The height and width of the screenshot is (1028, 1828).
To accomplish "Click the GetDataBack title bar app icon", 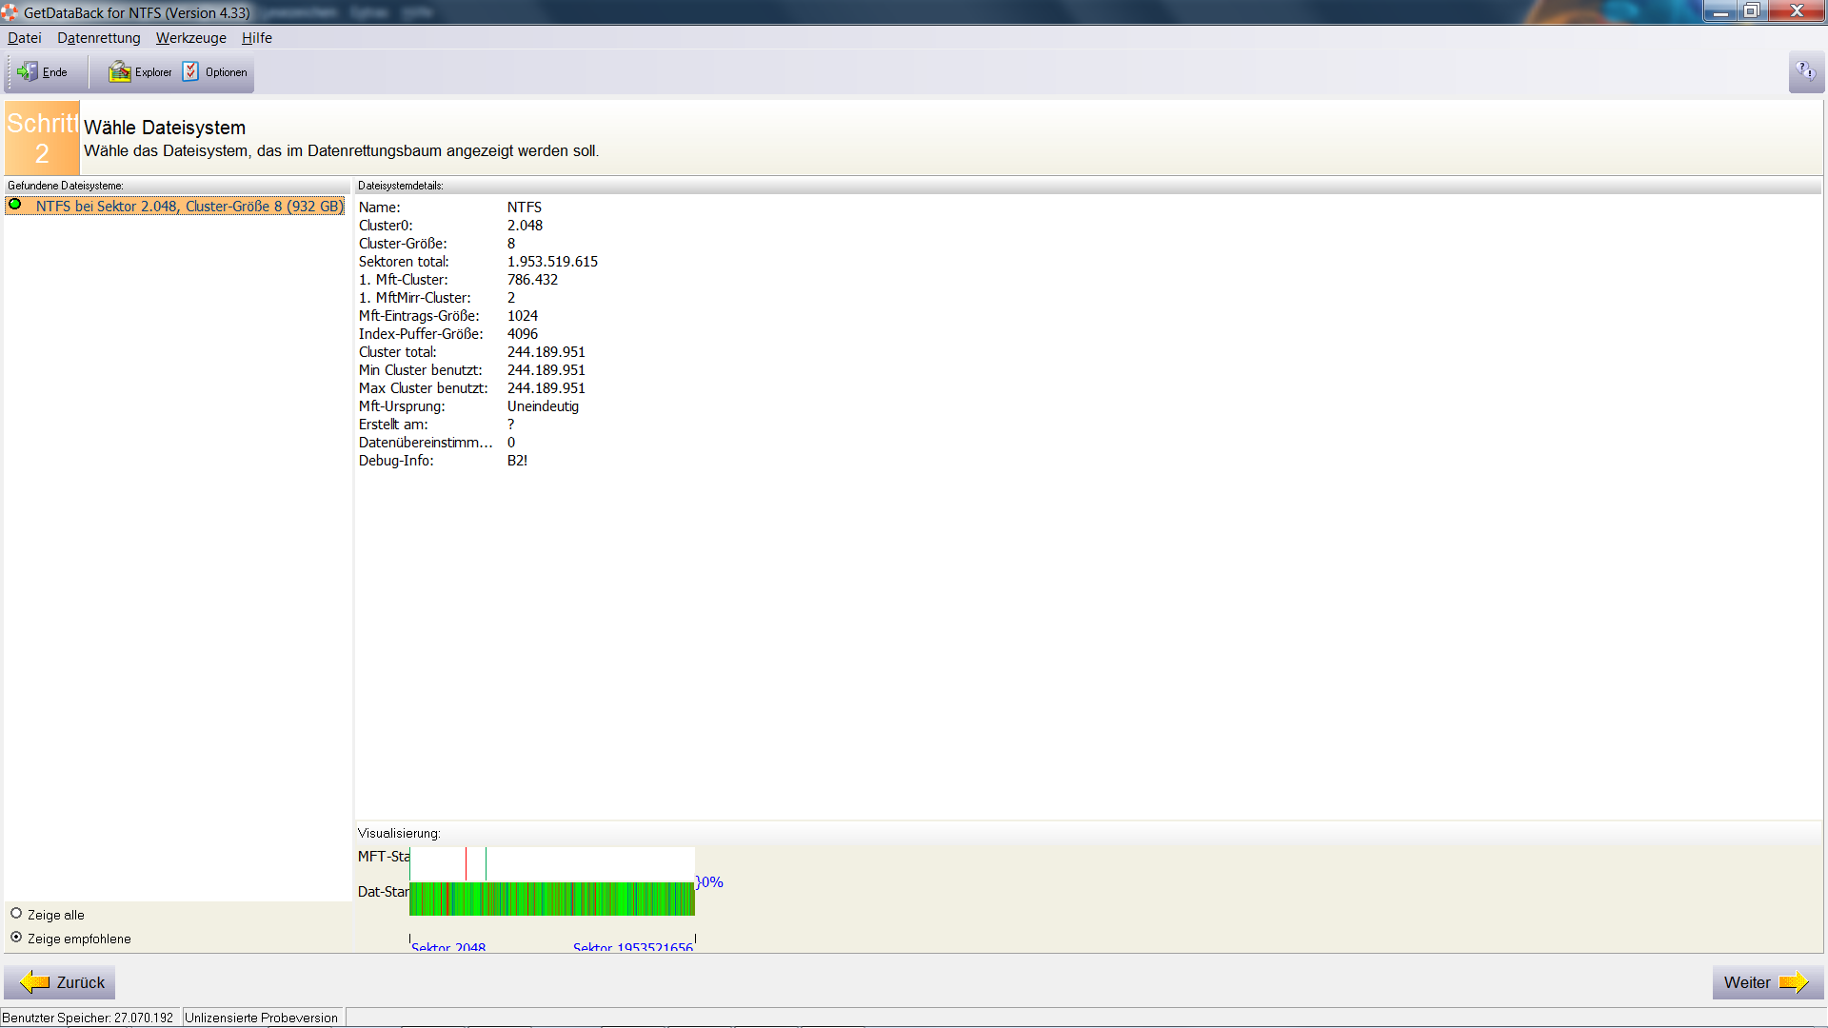I will [x=10, y=12].
